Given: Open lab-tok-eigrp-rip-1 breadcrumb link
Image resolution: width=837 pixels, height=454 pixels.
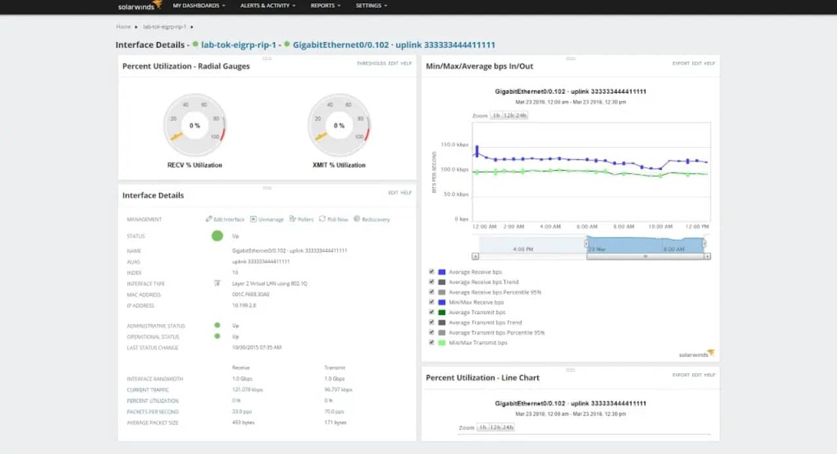Looking at the screenshot, I should (x=165, y=27).
